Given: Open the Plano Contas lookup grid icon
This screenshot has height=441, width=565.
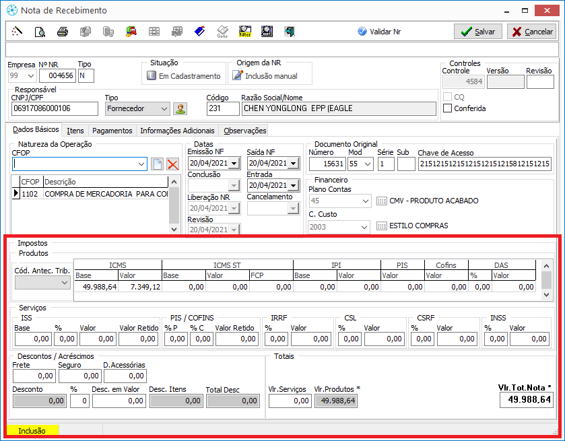Looking at the screenshot, I should [382, 201].
